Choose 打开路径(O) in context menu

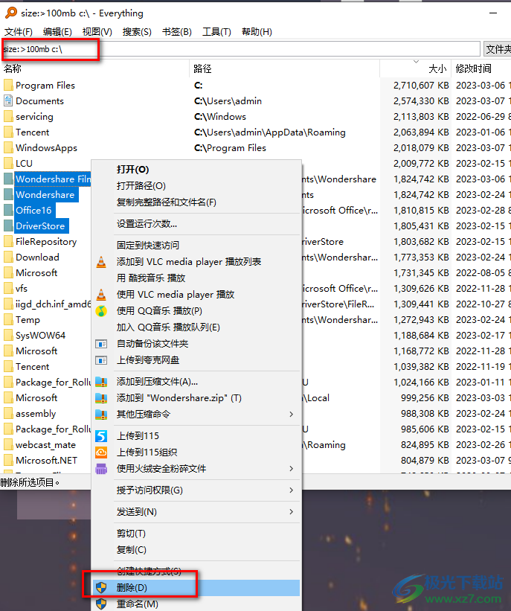[196, 185]
